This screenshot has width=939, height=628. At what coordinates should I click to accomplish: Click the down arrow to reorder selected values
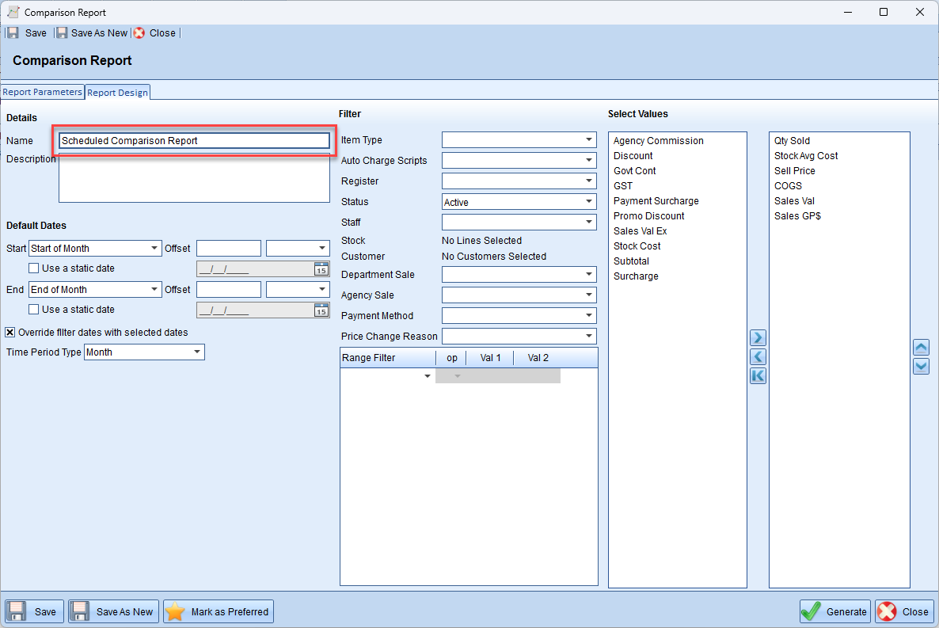921,366
